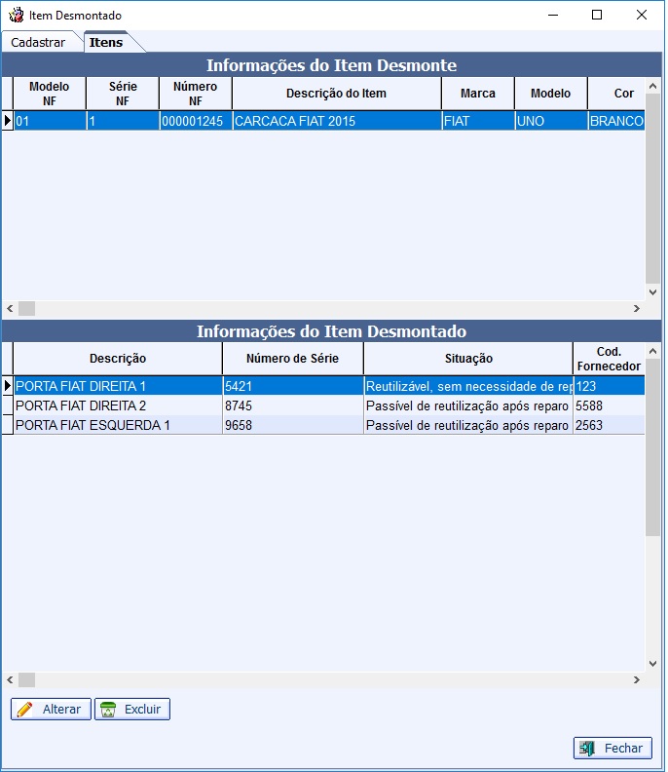
Task: Click supplier code 5588 cell
Action: pyautogui.click(x=609, y=405)
